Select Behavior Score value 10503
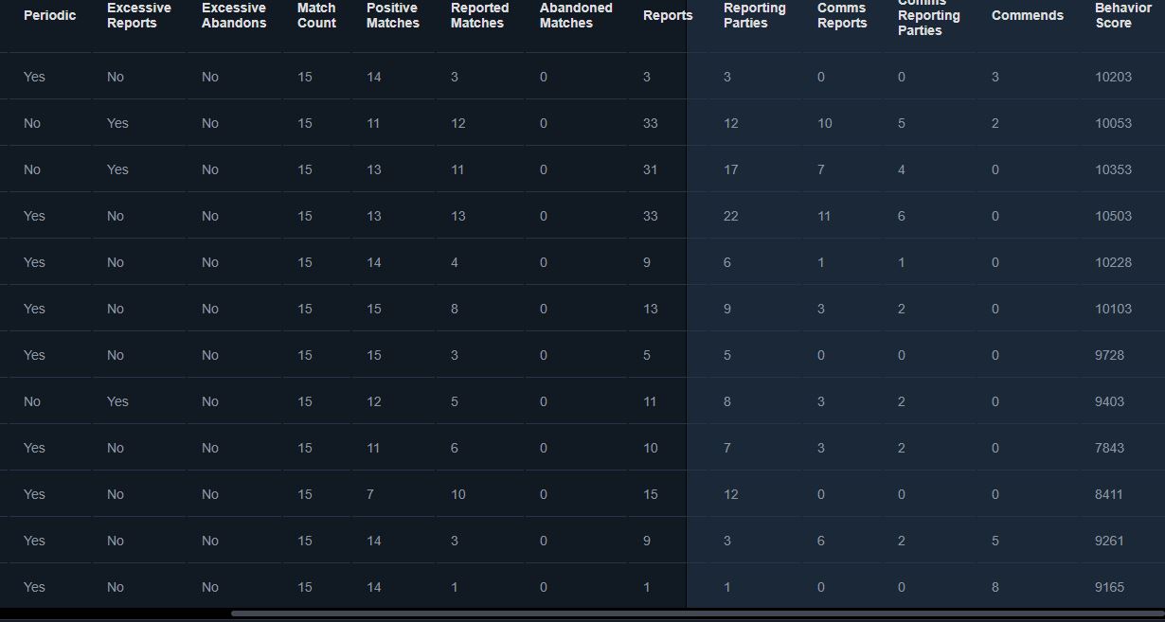 click(x=1113, y=216)
